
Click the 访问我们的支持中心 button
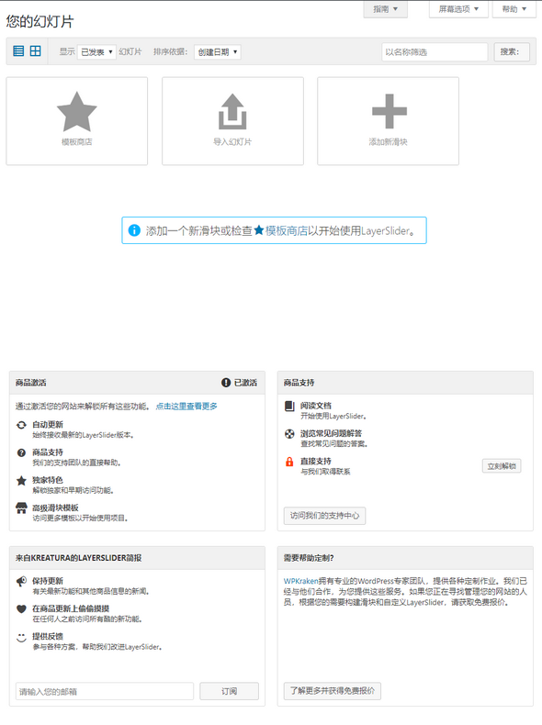[324, 516]
